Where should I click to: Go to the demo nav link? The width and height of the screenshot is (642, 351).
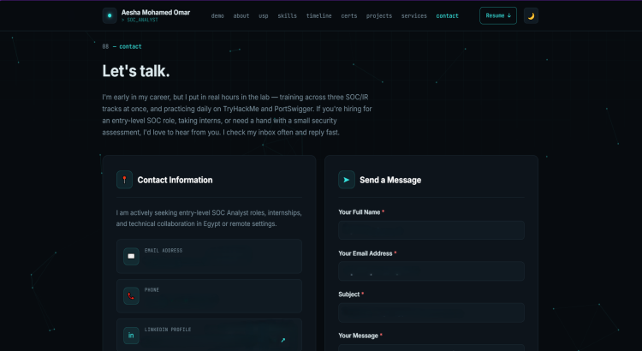pos(217,16)
